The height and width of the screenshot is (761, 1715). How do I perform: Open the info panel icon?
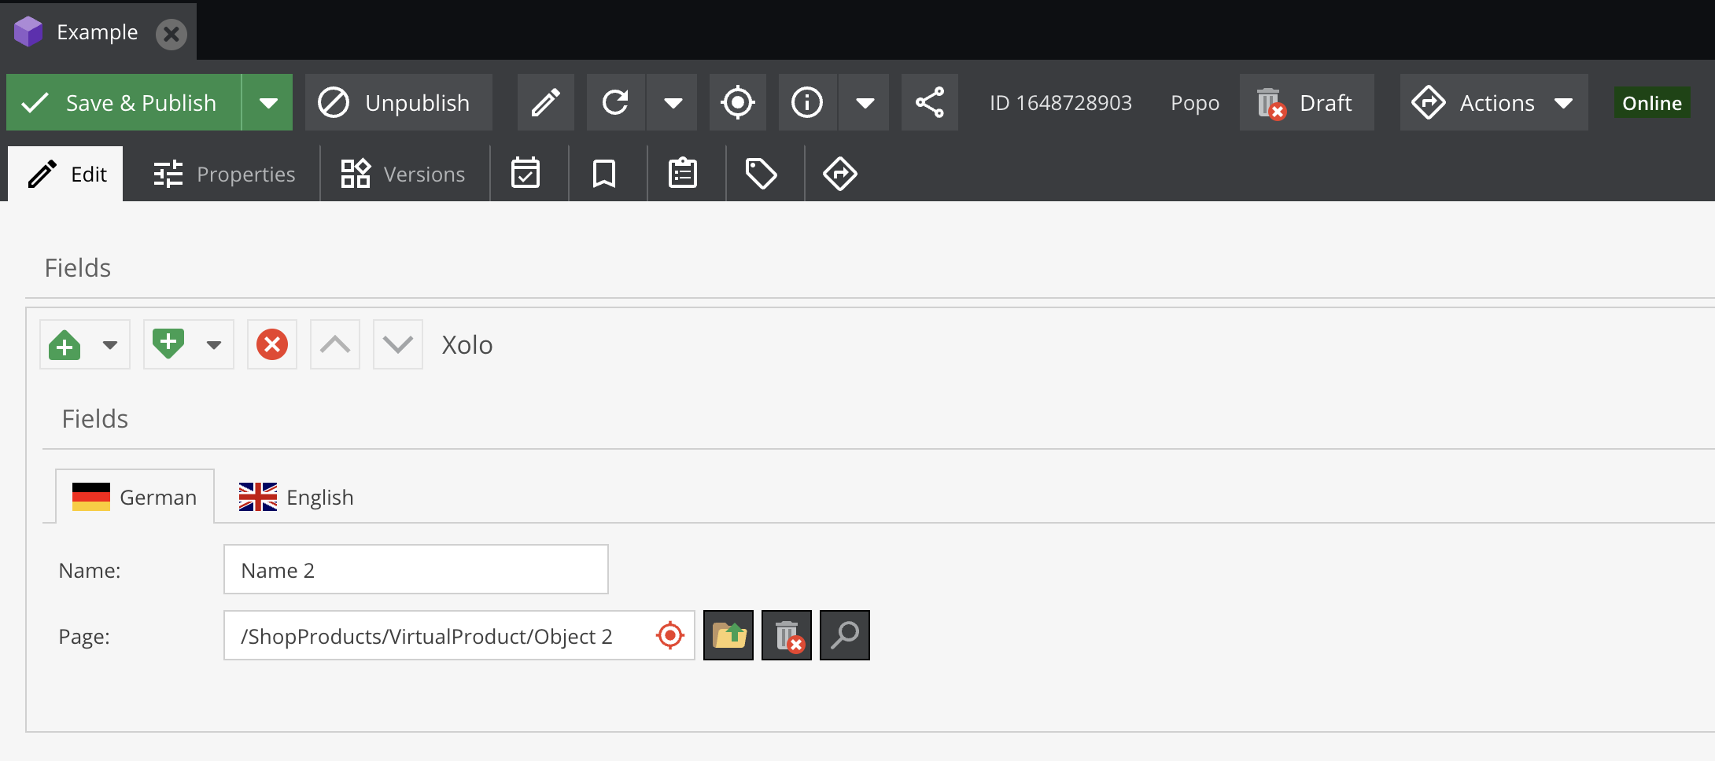807,102
